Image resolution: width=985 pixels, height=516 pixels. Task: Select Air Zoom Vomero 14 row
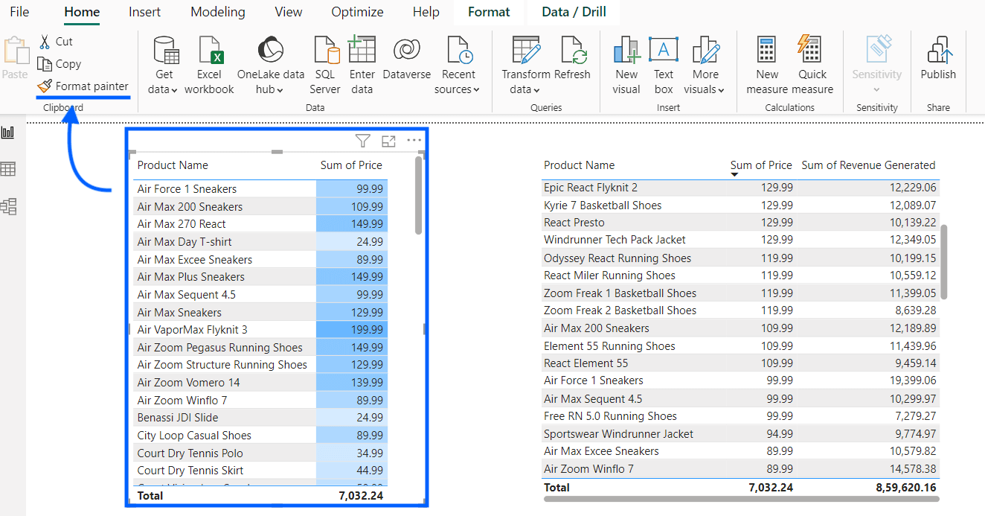260,383
